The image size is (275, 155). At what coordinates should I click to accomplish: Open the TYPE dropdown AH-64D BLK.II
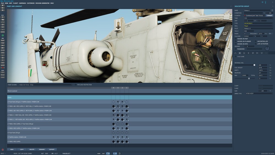(x=258, y=23)
